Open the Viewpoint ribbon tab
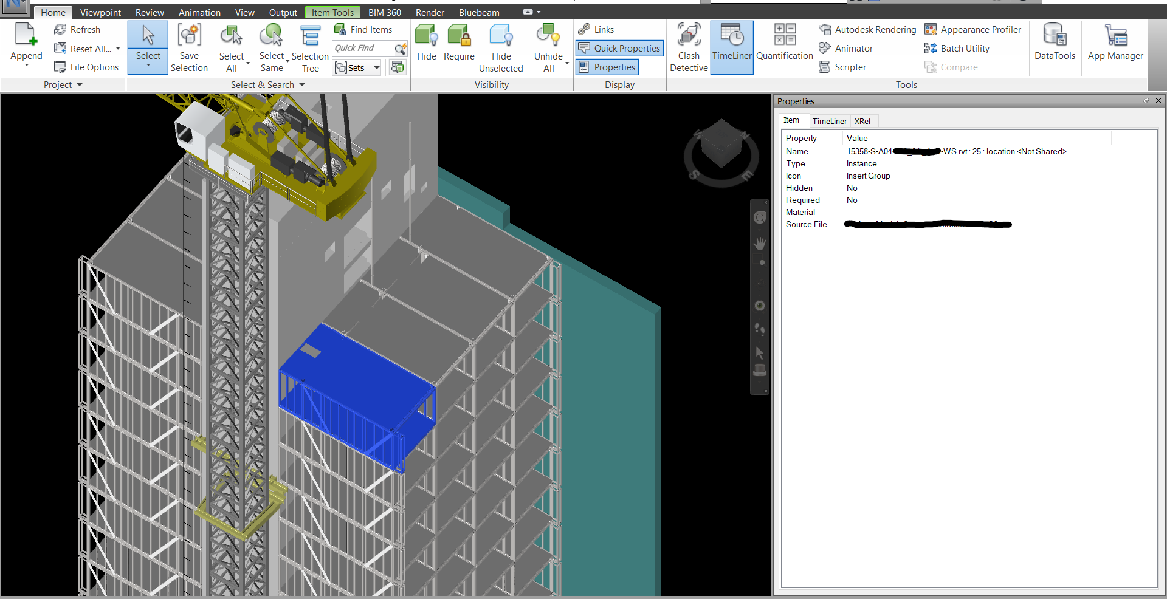Image resolution: width=1167 pixels, height=599 pixels. click(100, 12)
